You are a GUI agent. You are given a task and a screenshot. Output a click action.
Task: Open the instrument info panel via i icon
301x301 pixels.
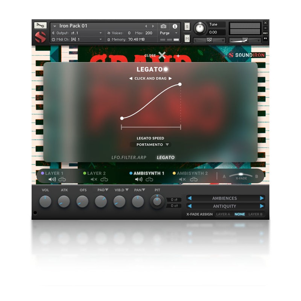tap(175, 26)
